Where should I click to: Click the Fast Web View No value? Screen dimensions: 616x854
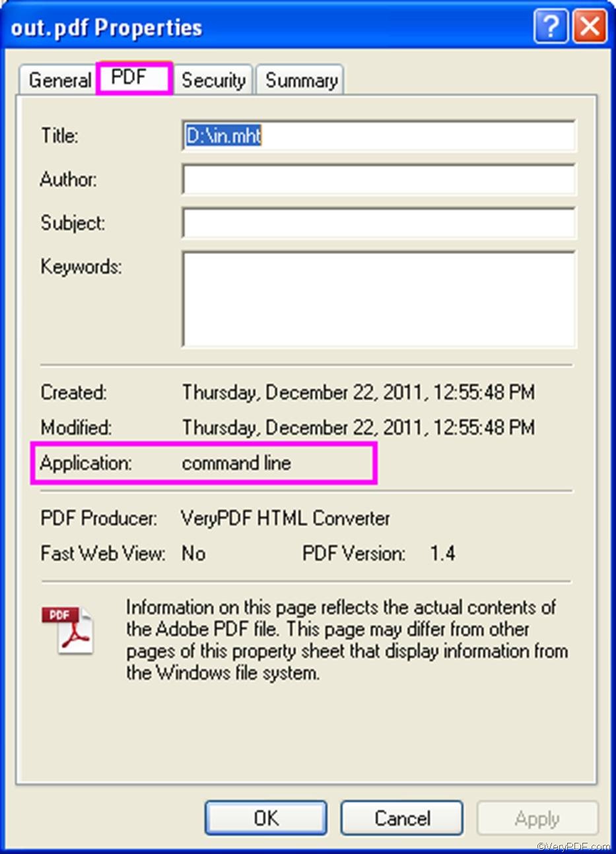click(193, 554)
